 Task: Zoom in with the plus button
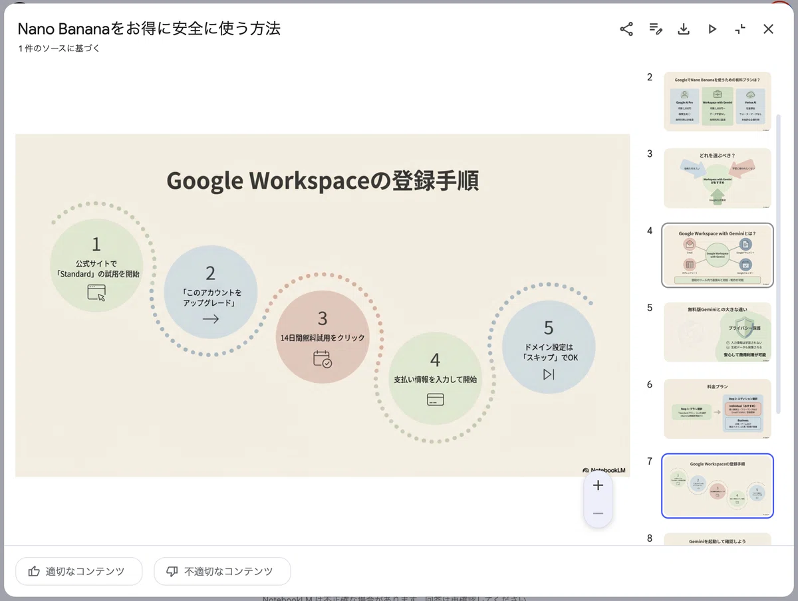[598, 485]
